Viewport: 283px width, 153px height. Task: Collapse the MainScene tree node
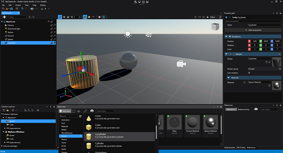coord(2,22)
